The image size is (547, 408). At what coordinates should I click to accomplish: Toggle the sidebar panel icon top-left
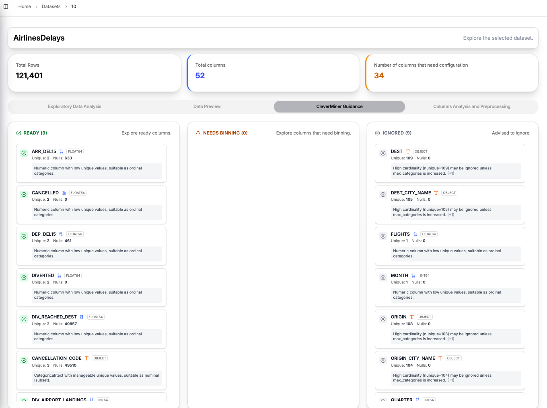(6, 6)
